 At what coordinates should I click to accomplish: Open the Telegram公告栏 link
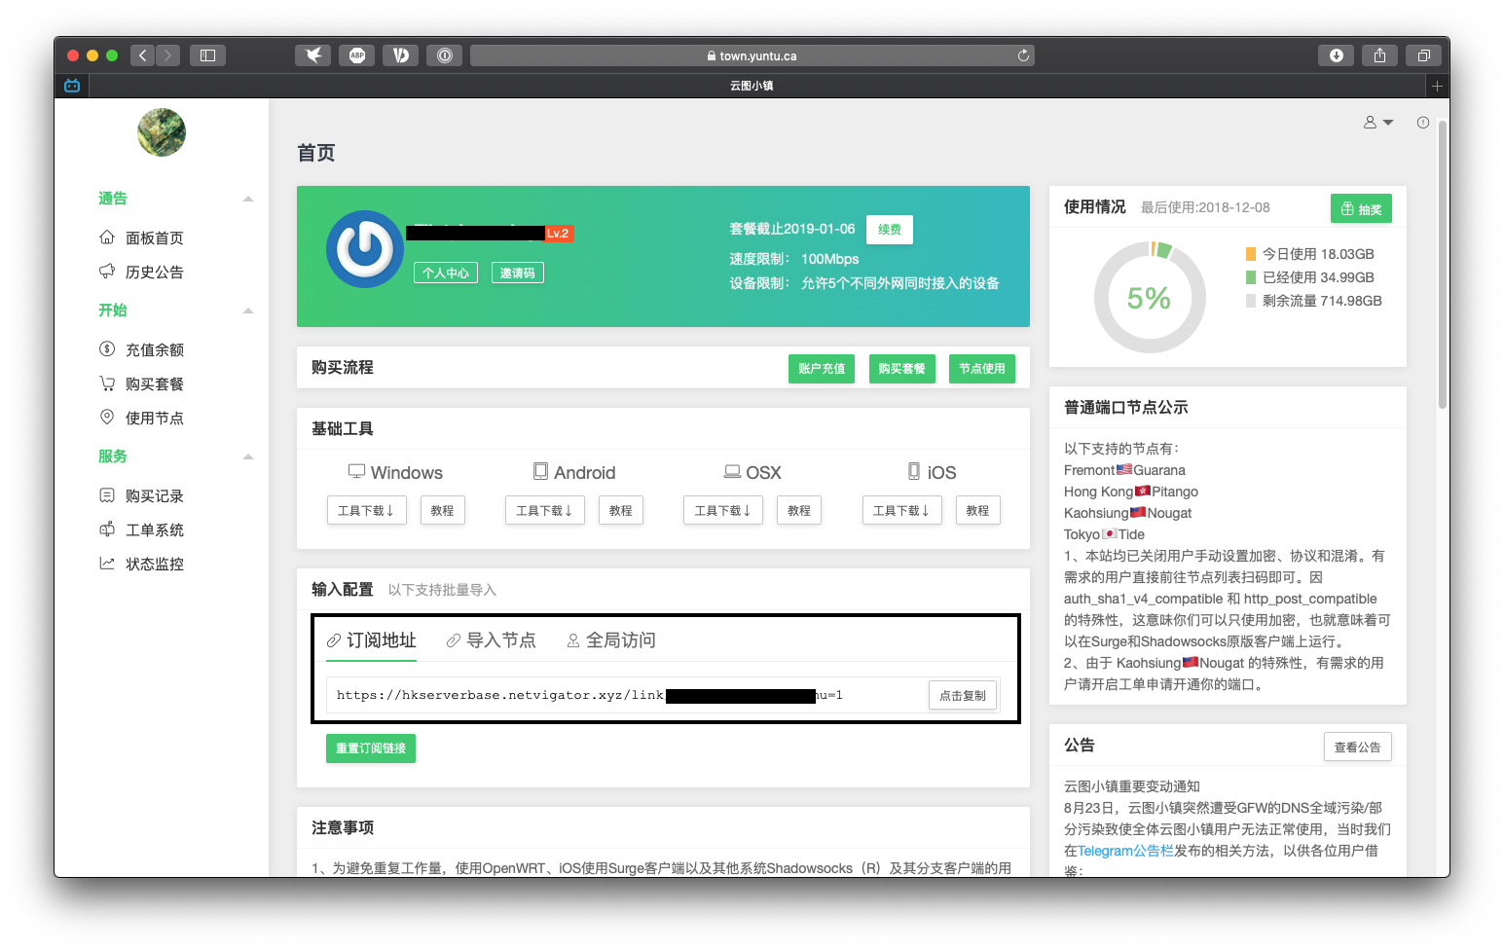coord(1124,851)
